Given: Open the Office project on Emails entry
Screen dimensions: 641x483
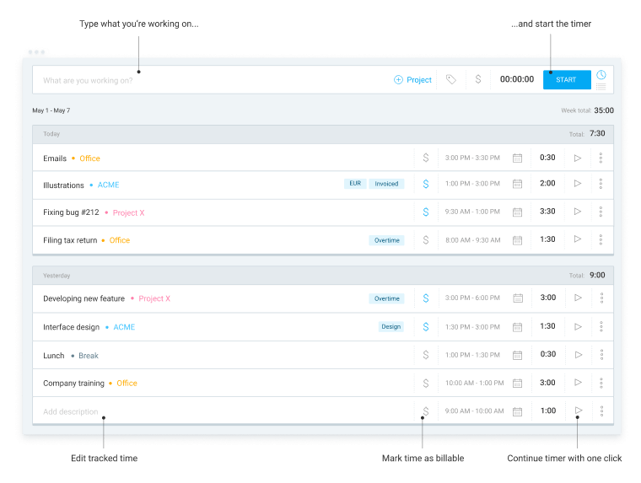Looking at the screenshot, I should [x=89, y=158].
